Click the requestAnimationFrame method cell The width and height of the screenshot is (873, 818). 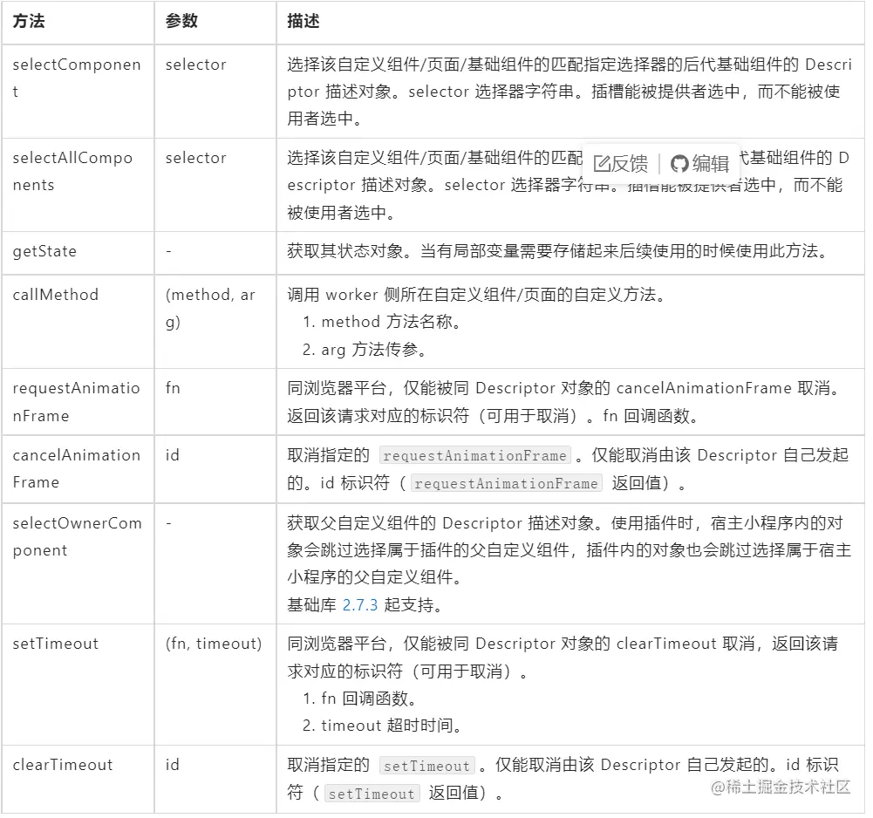(x=76, y=402)
